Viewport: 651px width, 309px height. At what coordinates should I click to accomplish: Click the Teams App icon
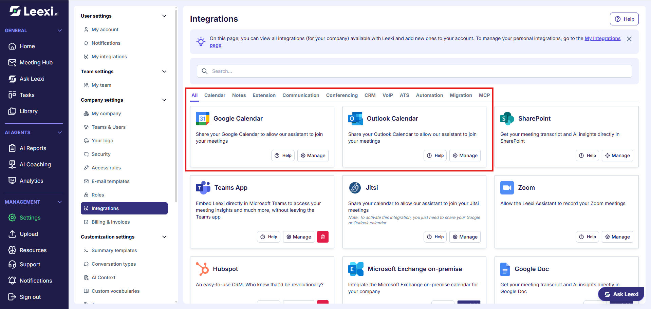point(203,188)
